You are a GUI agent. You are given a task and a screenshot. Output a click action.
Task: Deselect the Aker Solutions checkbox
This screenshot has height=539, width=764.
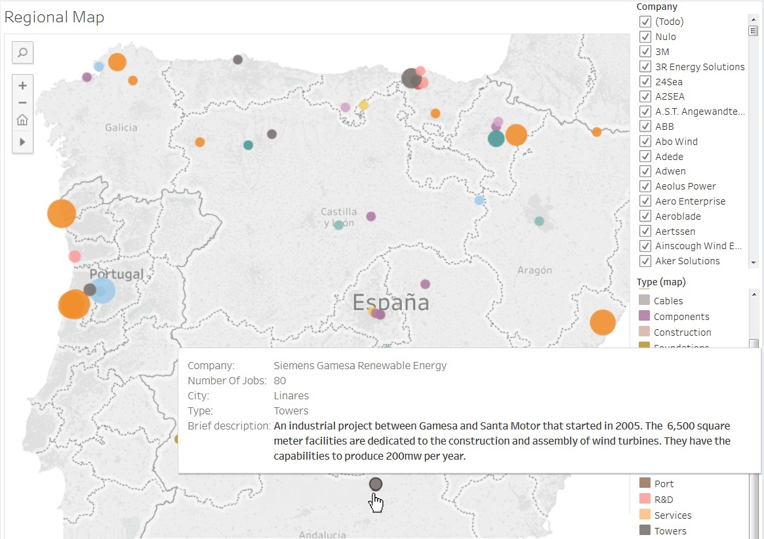645,261
